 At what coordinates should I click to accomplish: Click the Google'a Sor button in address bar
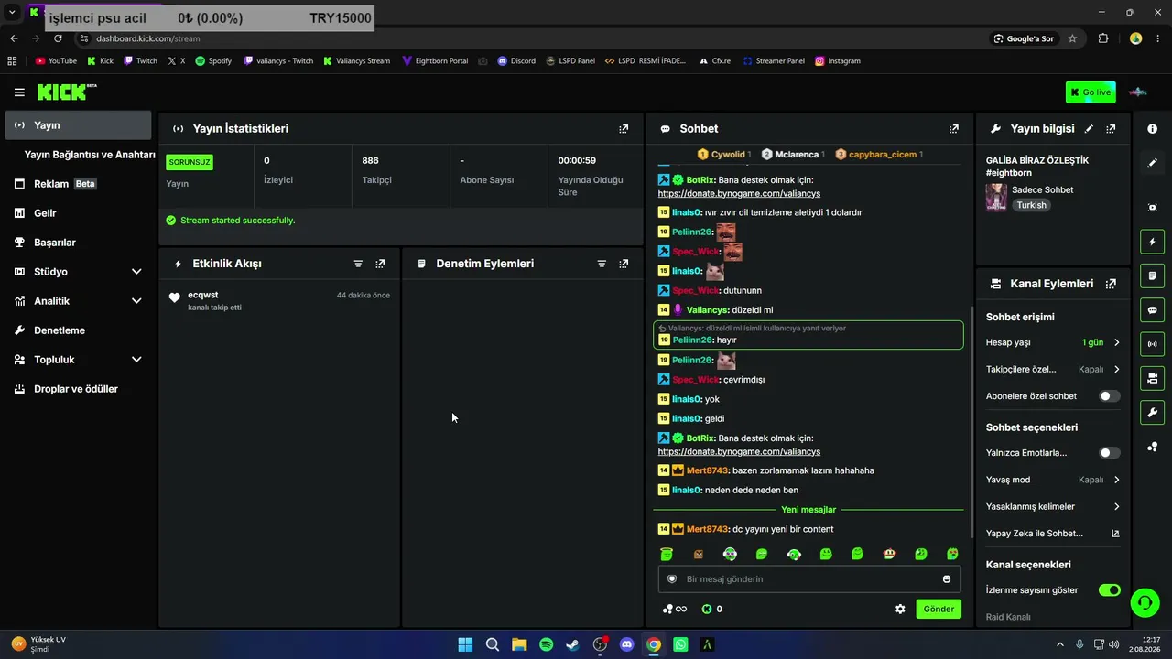point(1024,38)
